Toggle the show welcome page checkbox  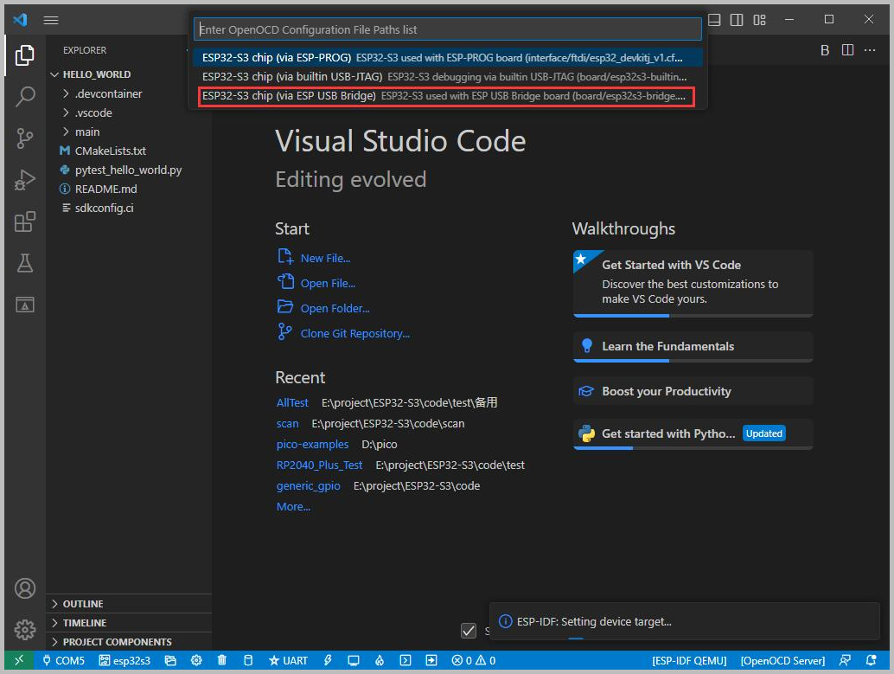point(469,631)
